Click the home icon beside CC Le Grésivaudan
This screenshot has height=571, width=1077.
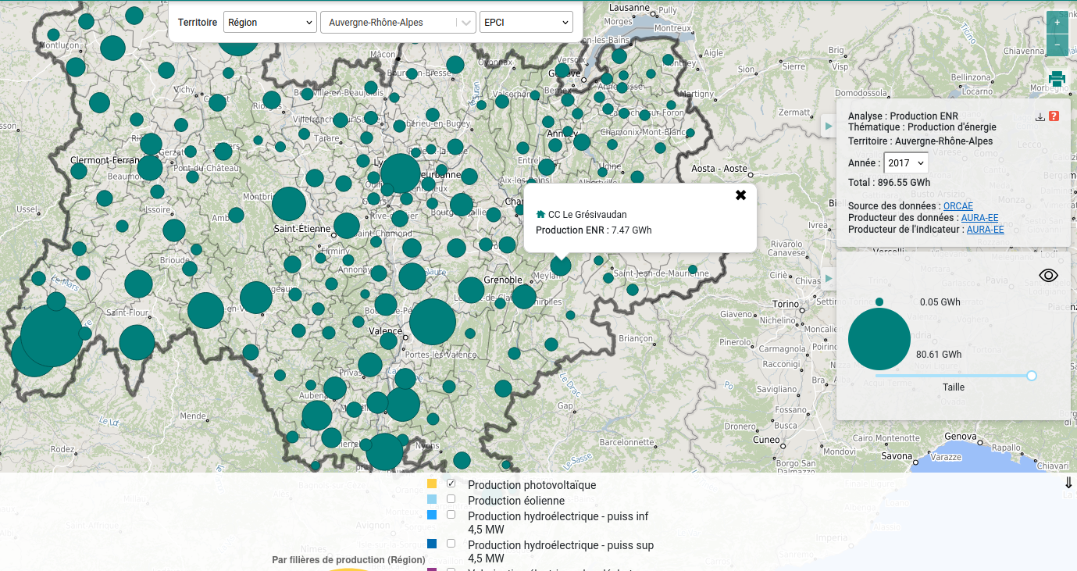[x=540, y=214]
